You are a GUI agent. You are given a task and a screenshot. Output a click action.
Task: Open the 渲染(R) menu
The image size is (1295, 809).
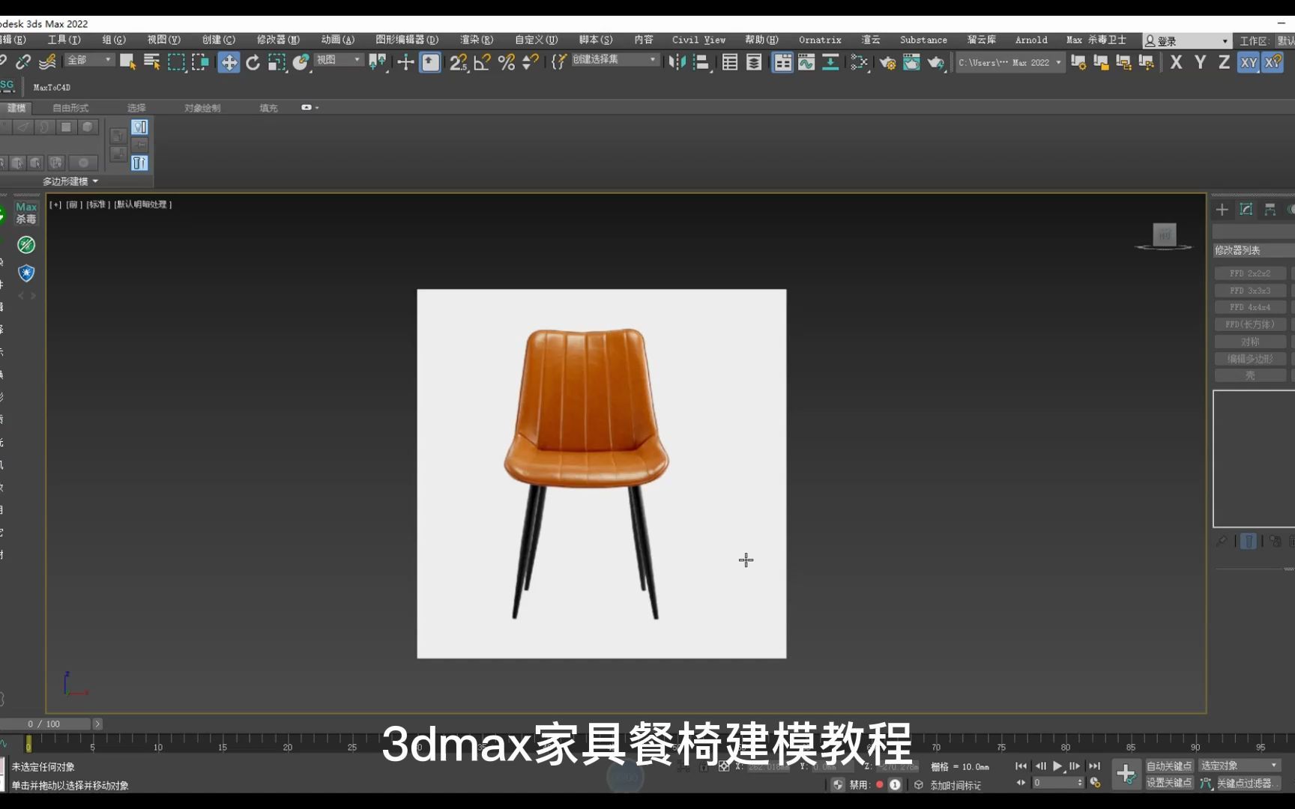[477, 40]
